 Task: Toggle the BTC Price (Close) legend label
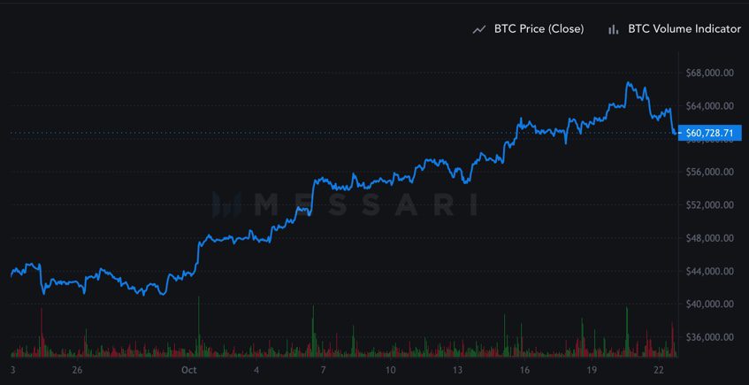[539, 29]
